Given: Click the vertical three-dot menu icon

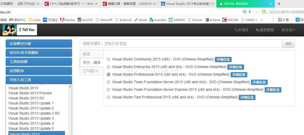Looking at the screenshot, I should coord(273,20).
